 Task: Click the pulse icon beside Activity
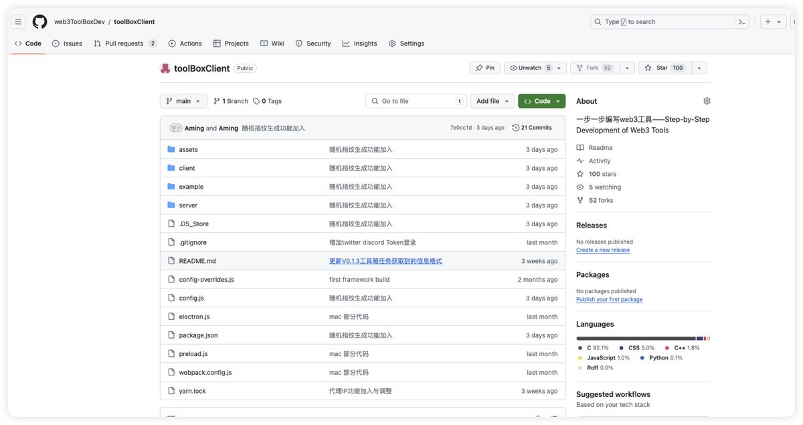point(580,161)
